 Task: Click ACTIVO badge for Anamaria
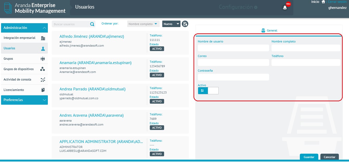tap(157, 75)
